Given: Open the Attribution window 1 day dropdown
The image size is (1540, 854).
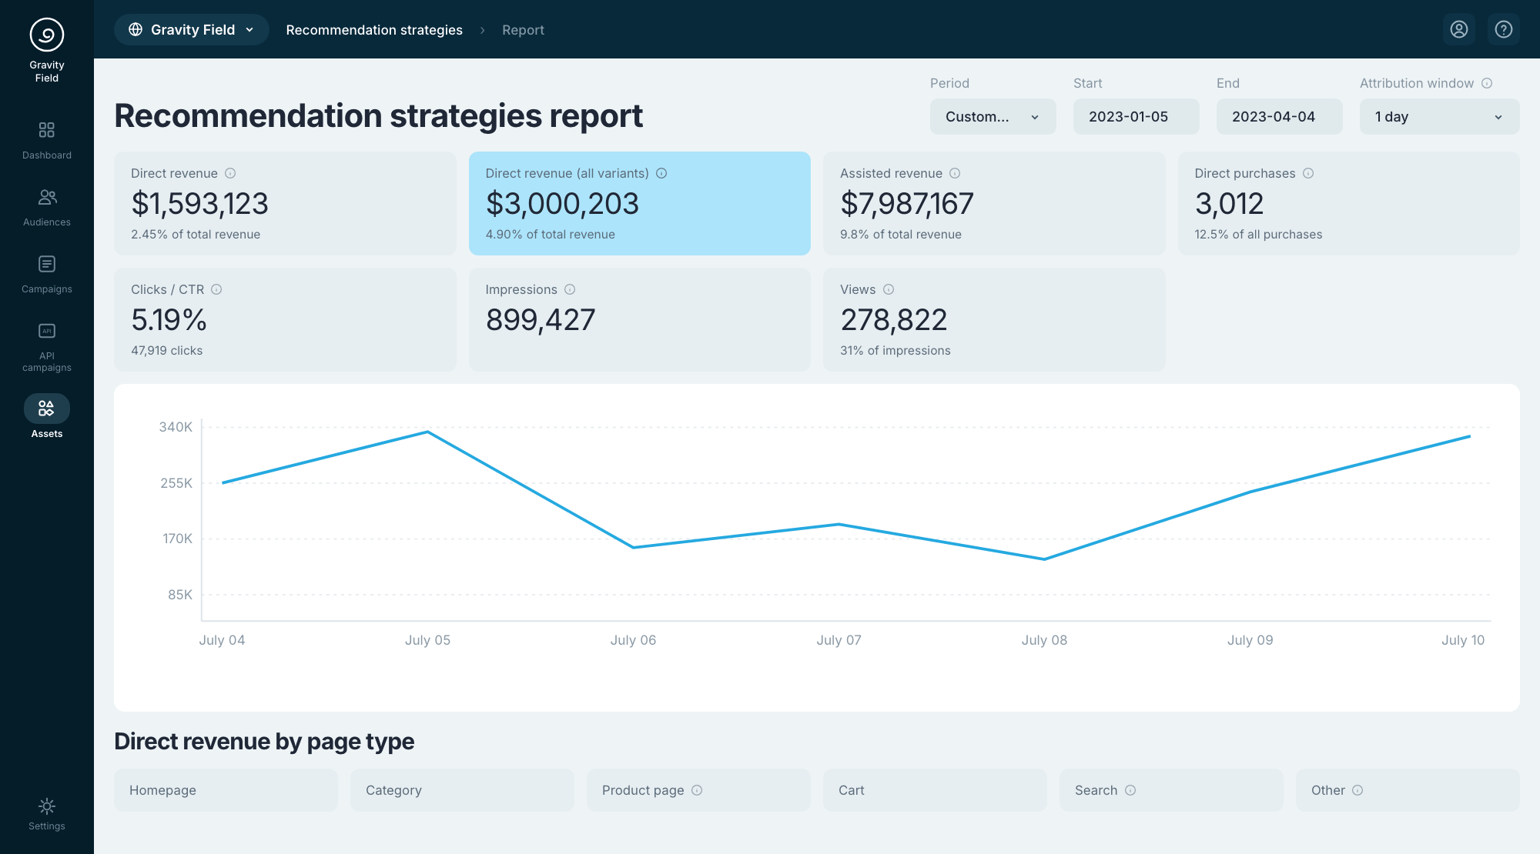Looking at the screenshot, I should 1439,116.
